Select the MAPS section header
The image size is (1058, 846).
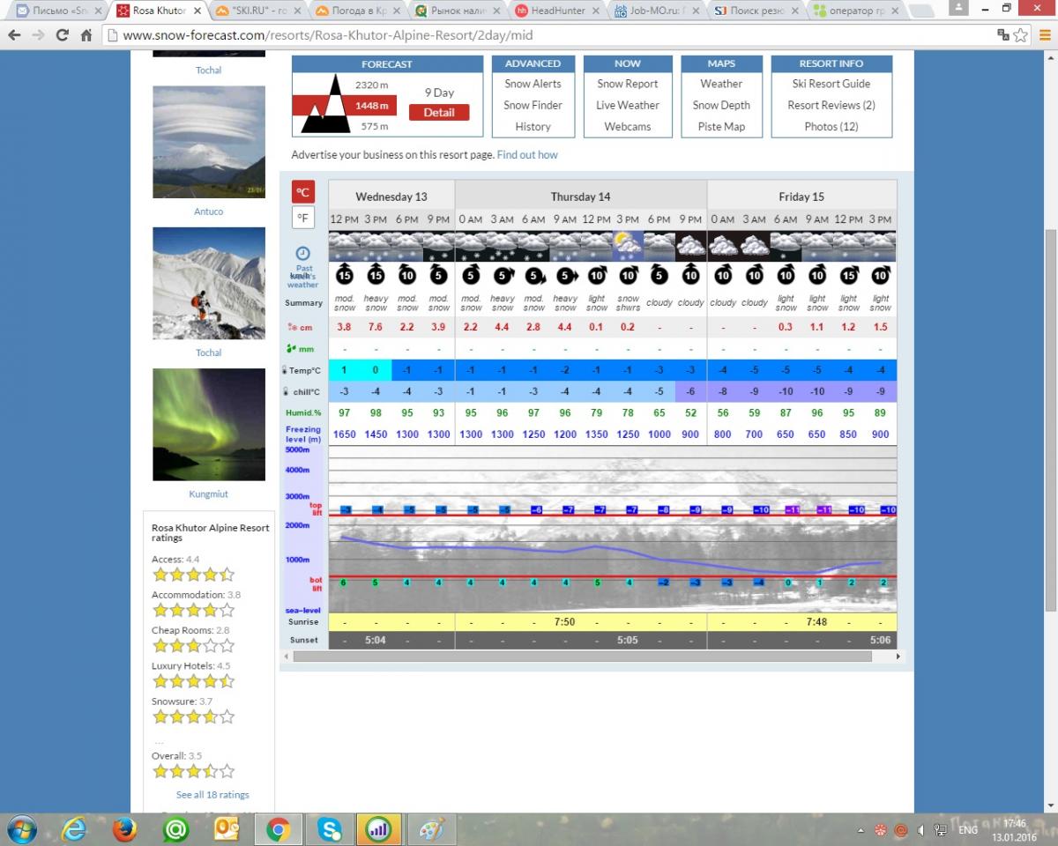[x=721, y=63]
